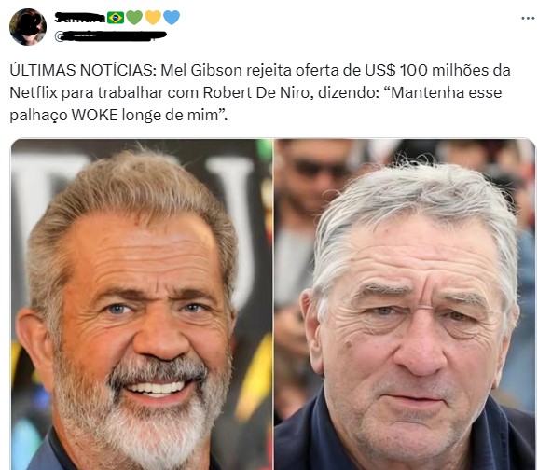The height and width of the screenshot is (470, 552).
Task: Click the blue heart emoji
Action: pos(172,18)
